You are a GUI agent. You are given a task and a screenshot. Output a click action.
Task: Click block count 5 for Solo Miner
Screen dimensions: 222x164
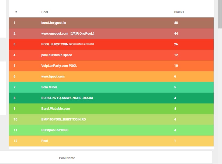[x=175, y=87]
